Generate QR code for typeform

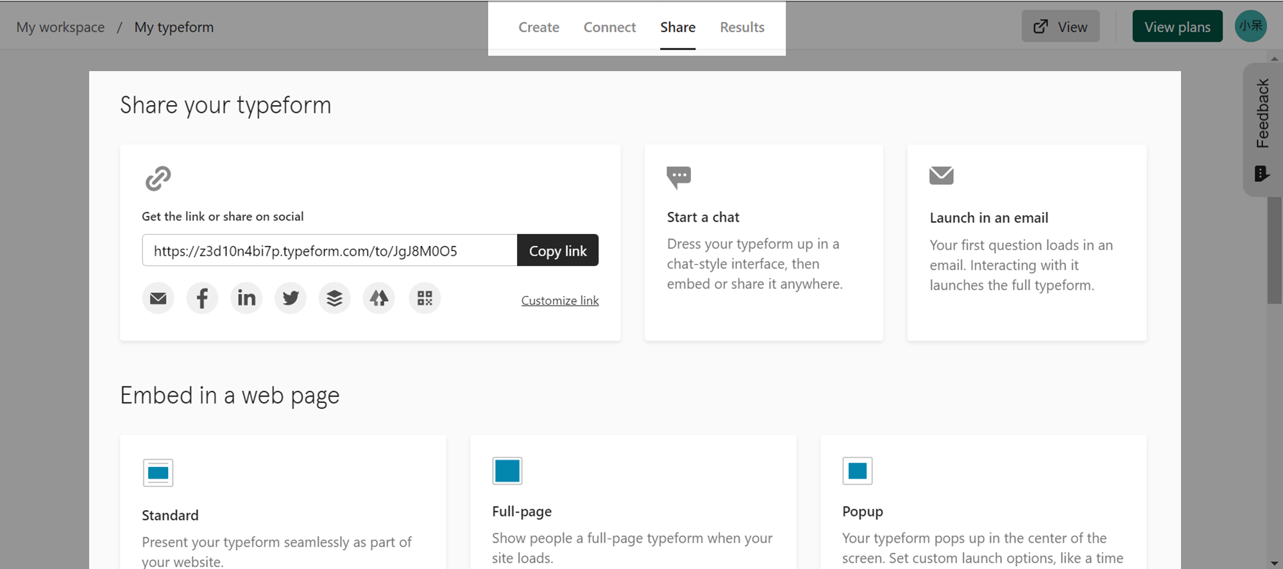click(x=425, y=299)
